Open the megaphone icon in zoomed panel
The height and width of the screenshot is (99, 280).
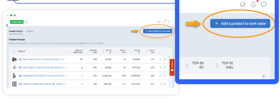(x=243, y=4)
